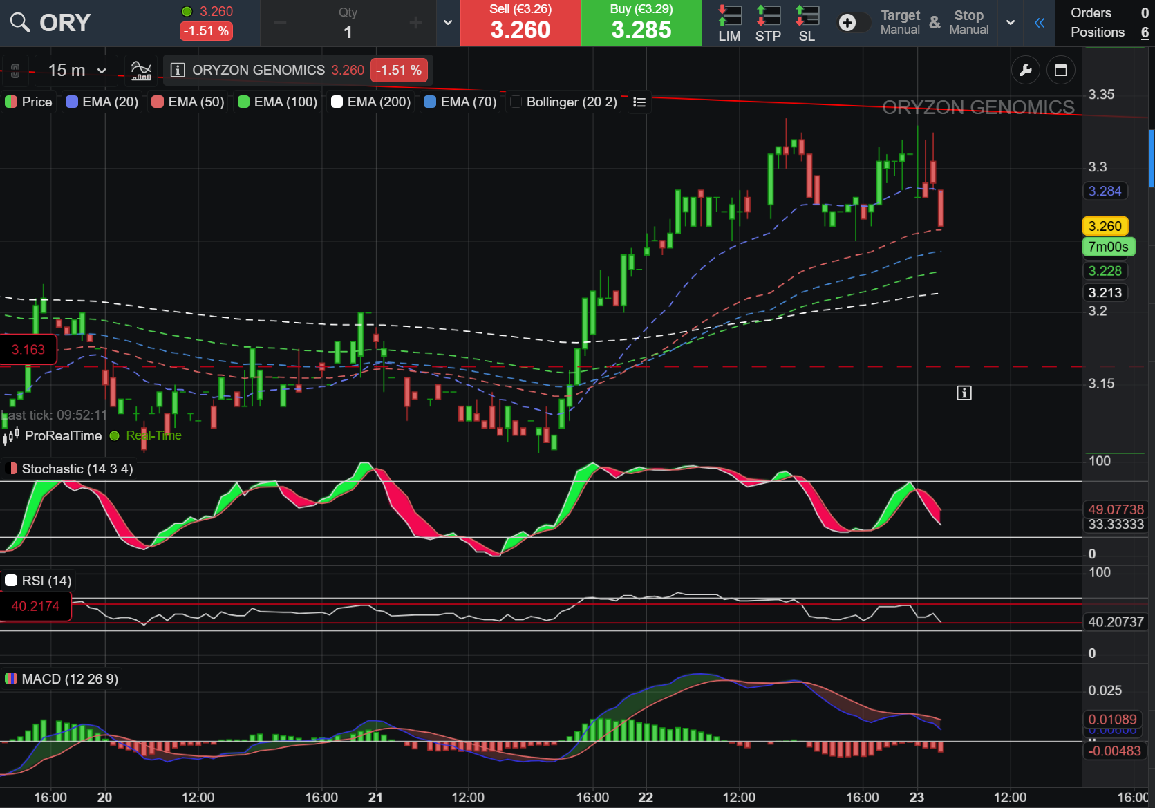Screen dimensions: 1155x808
Task: Maximize the chart window icon
Action: [1060, 70]
